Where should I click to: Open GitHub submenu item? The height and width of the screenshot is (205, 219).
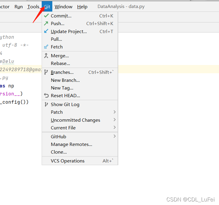pos(80,137)
